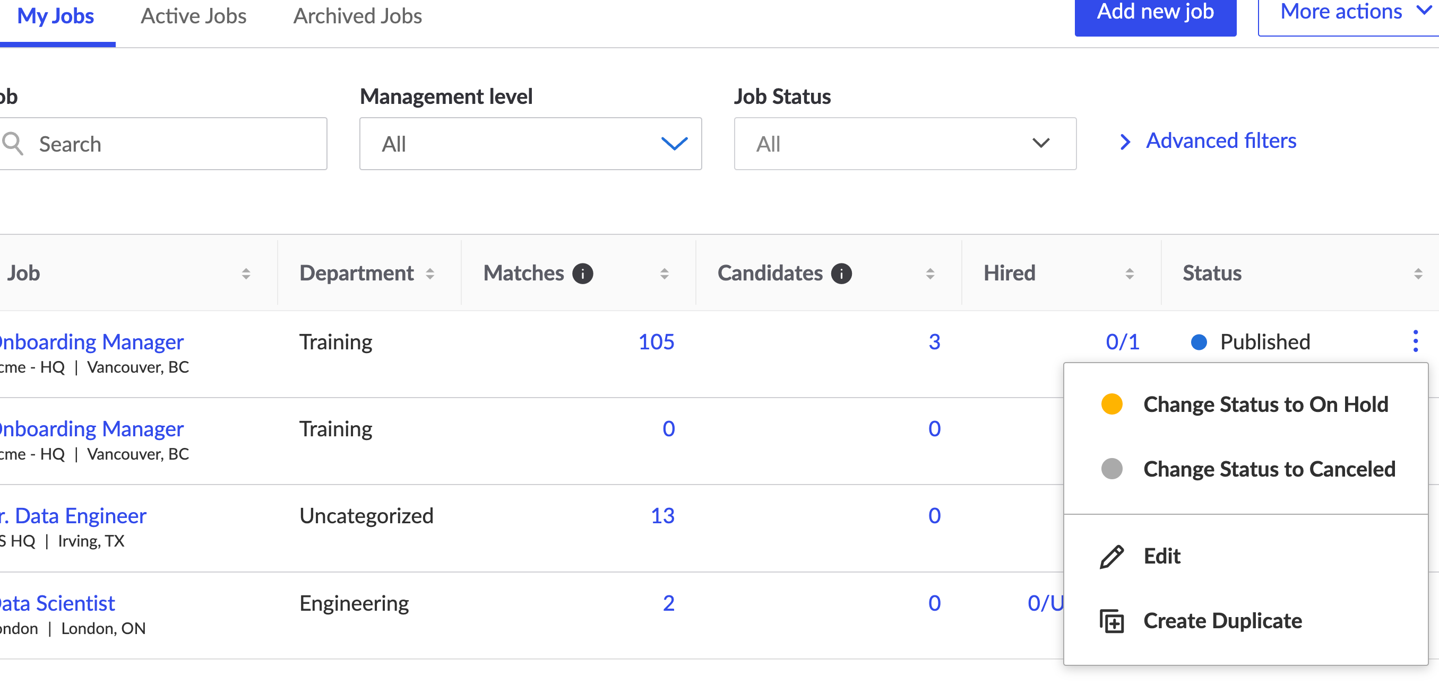Sort by Hired column arrows
The image size is (1439, 686).
[x=1129, y=273]
